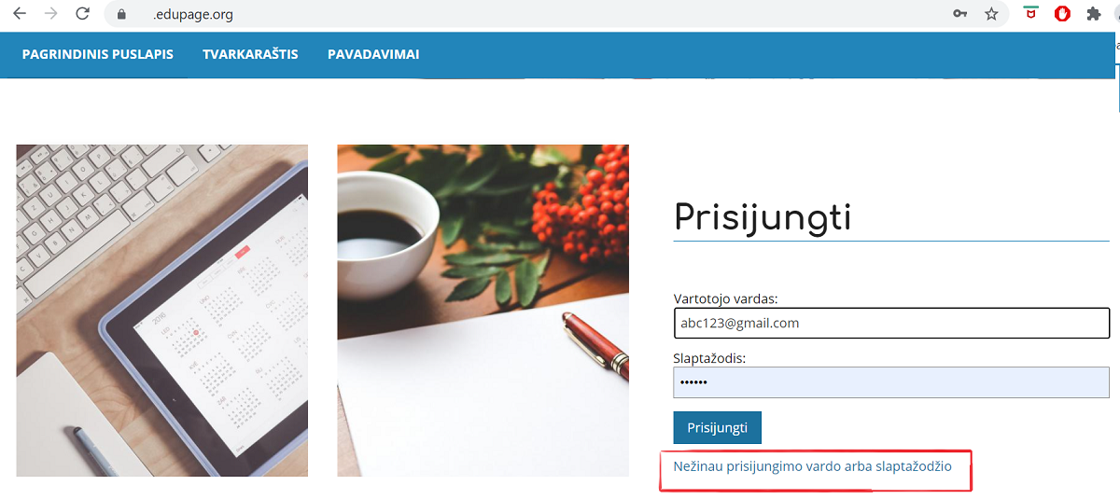Screen dimensions: 1120x499
Task: Open the red Opera-style extension icon
Action: coord(1061,14)
